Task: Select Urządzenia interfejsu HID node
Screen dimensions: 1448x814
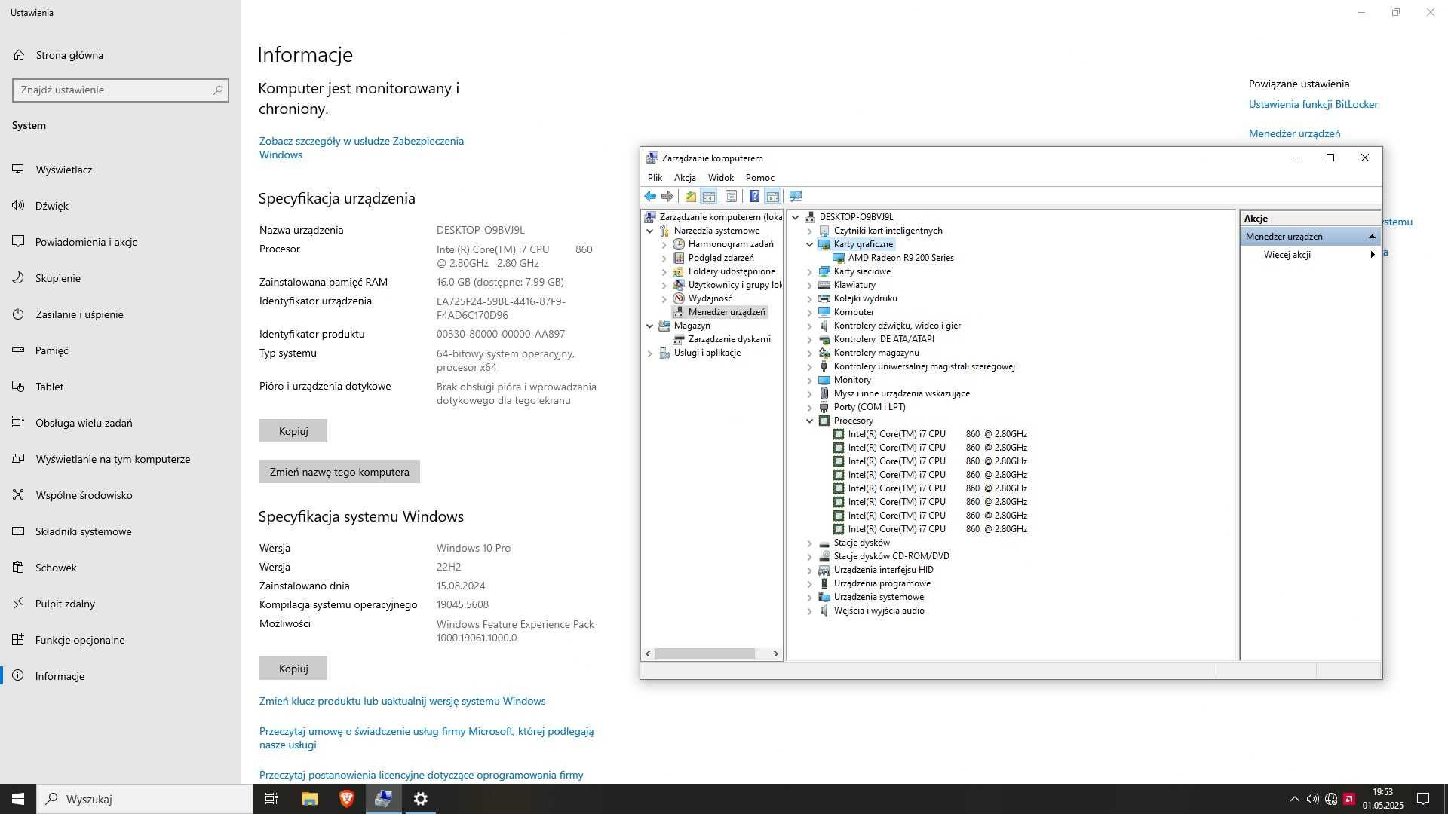Action: click(883, 570)
